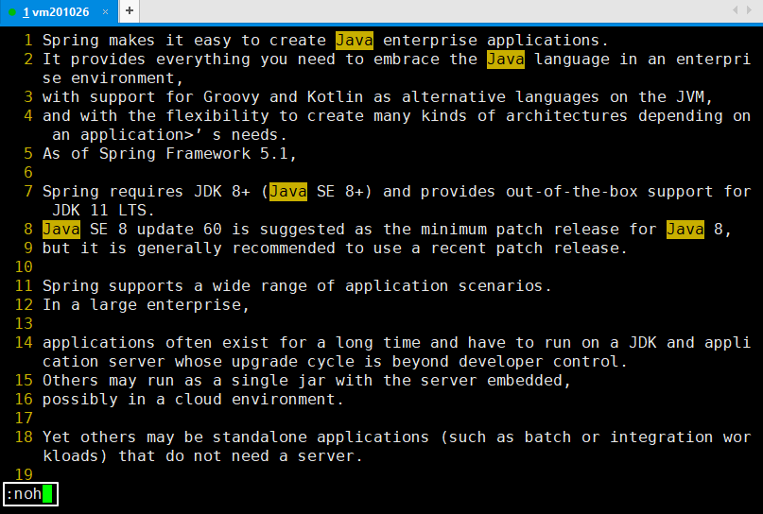Click the word integration on line 18
The width and height of the screenshot is (763, 514).
point(662,437)
